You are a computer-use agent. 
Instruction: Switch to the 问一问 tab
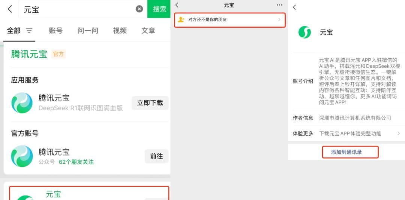88,31
